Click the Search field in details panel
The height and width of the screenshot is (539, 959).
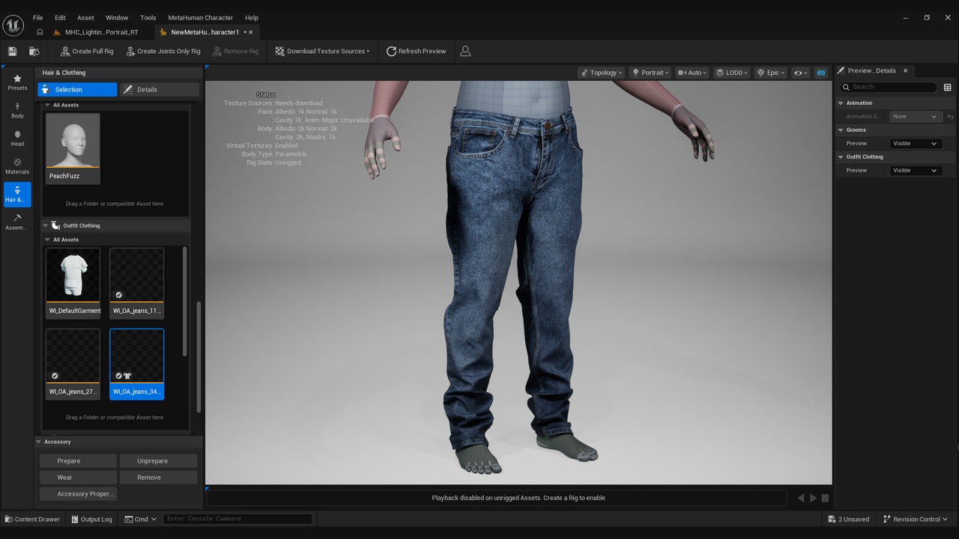[x=888, y=87]
